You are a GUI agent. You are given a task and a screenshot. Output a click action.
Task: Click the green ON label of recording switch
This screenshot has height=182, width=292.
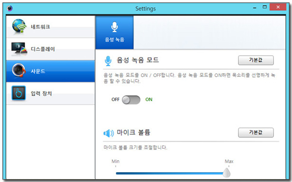pyautogui.click(x=149, y=100)
